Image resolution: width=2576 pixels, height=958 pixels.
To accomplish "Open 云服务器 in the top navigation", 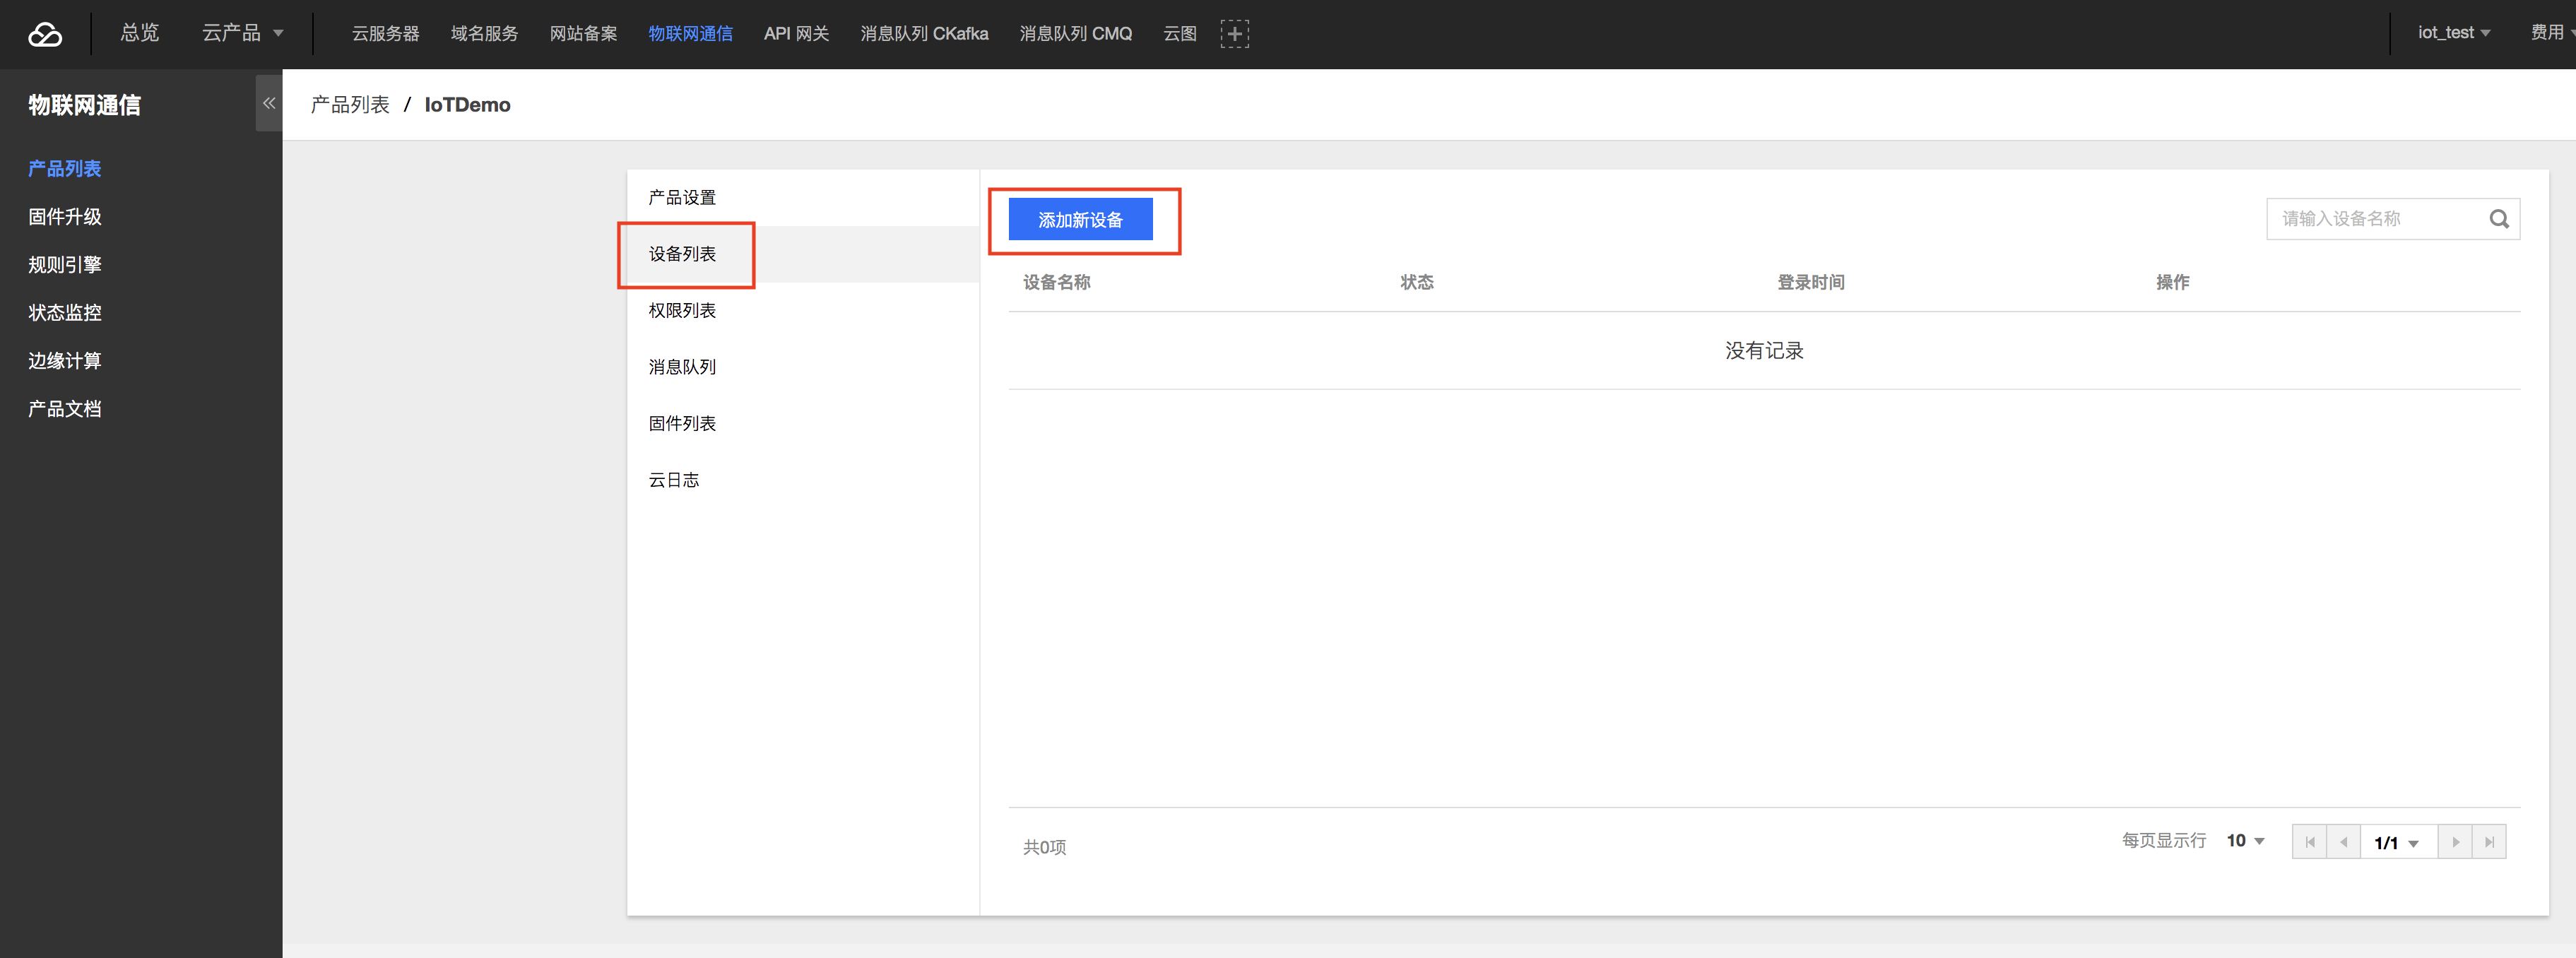I will (385, 34).
